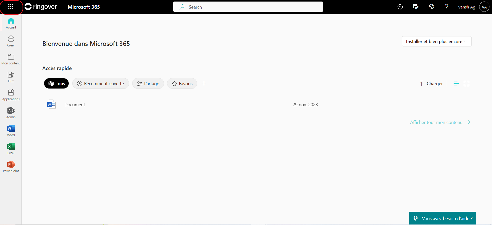
Task: Click the date 29 nov. 2023
Action: coord(305,105)
